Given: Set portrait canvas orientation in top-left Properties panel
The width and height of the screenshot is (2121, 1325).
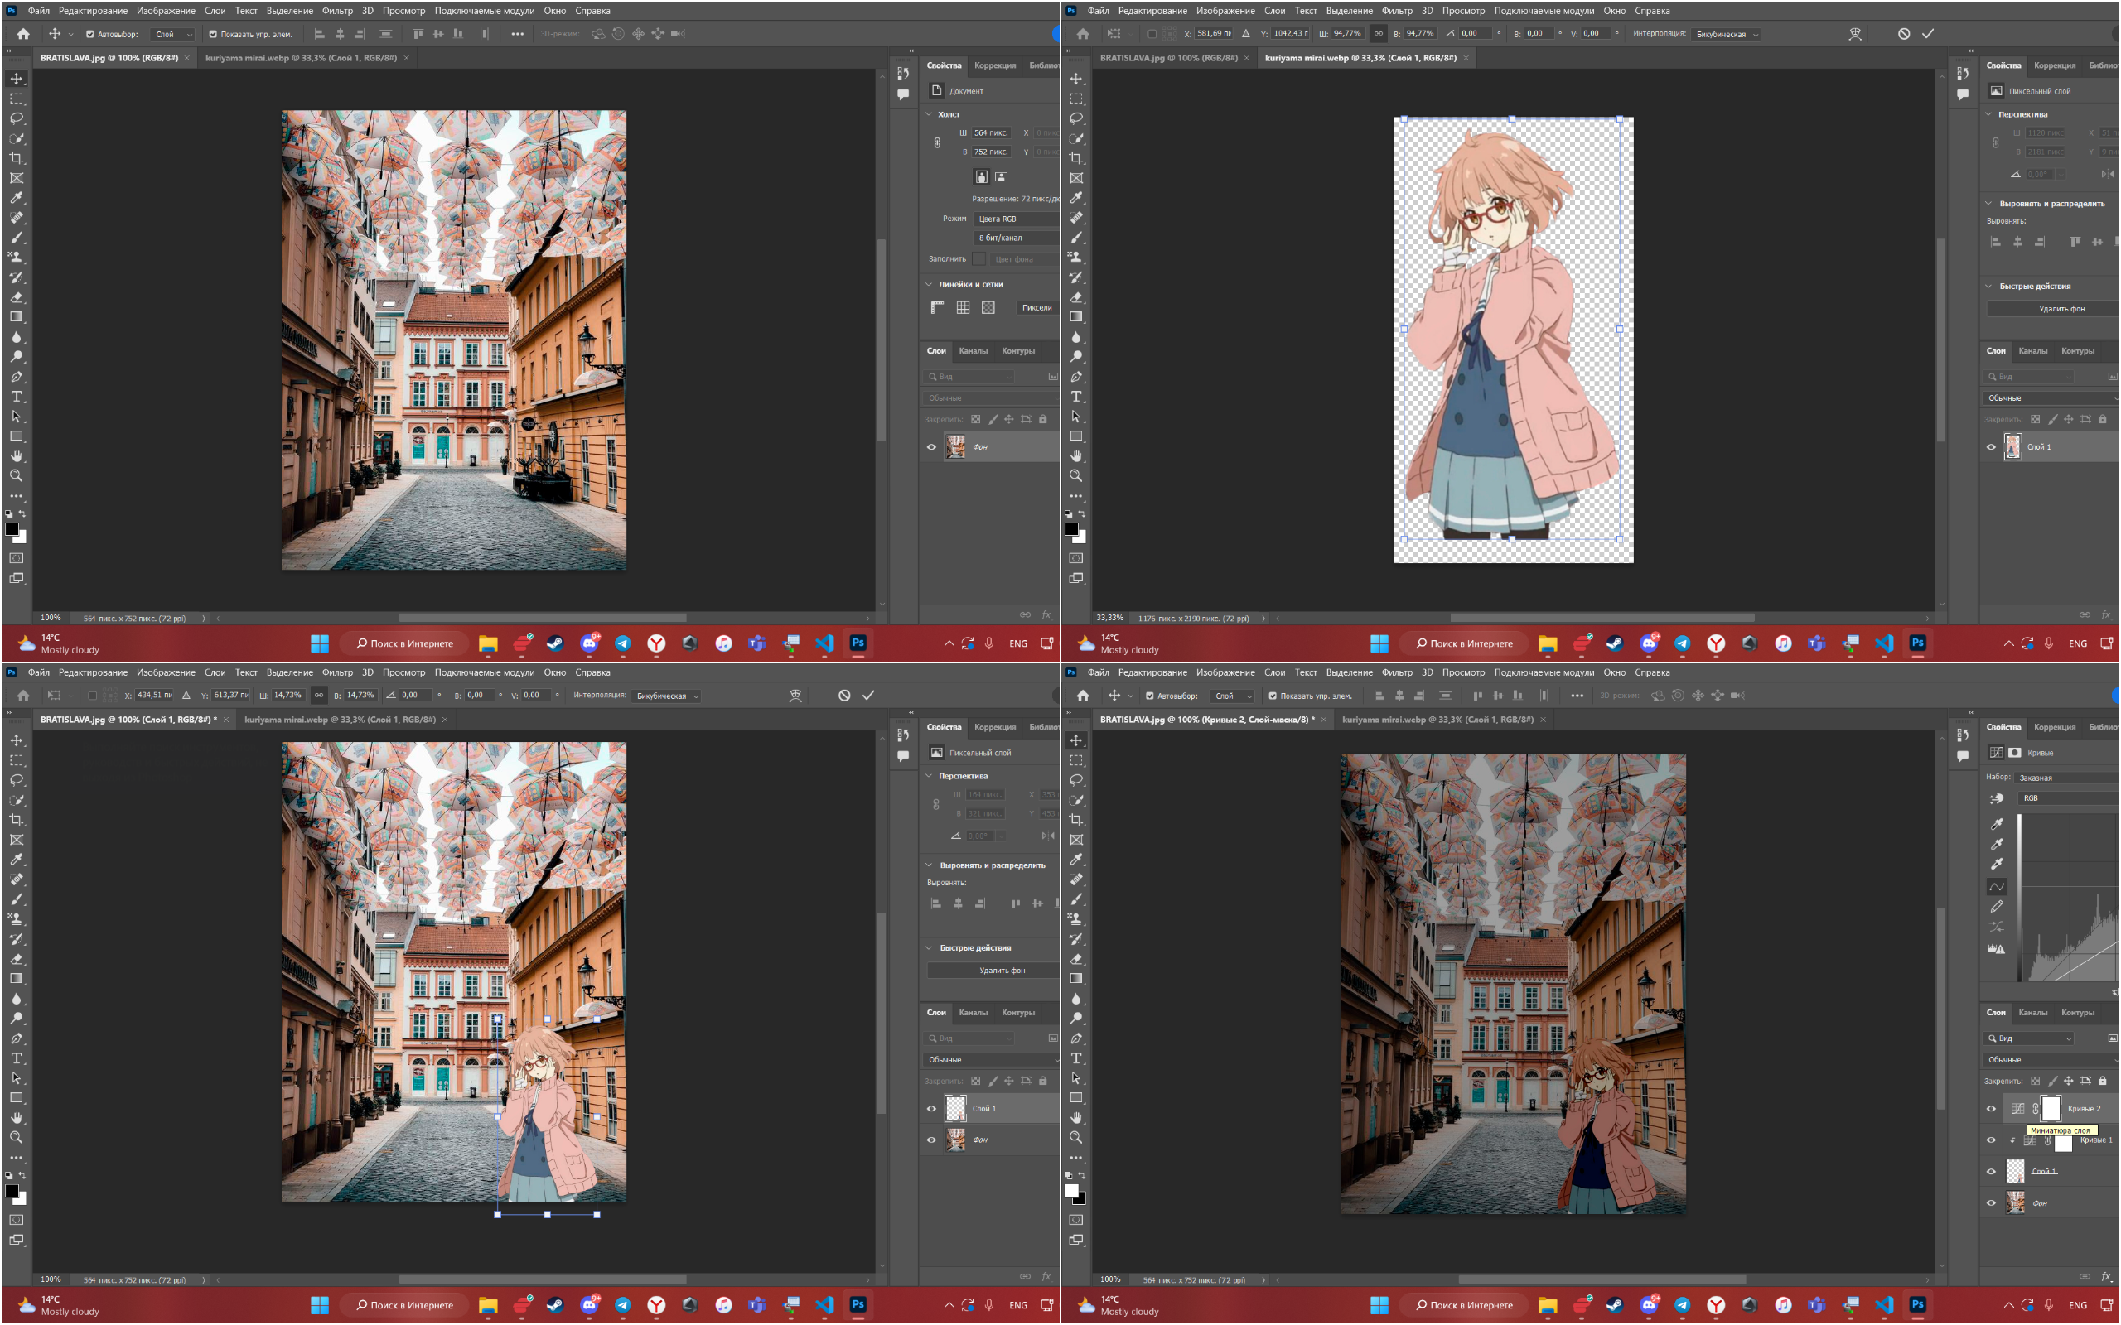Looking at the screenshot, I should pyautogui.click(x=982, y=177).
